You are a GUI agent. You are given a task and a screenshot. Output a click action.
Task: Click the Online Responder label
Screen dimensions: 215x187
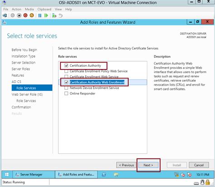coord(83,93)
